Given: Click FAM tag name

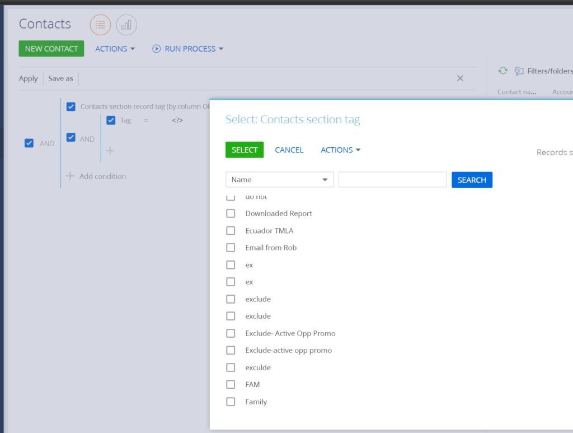Looking at the screenshot, I should point(252,384).
